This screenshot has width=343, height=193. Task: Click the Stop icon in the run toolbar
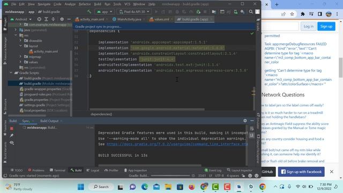point(205,12)
